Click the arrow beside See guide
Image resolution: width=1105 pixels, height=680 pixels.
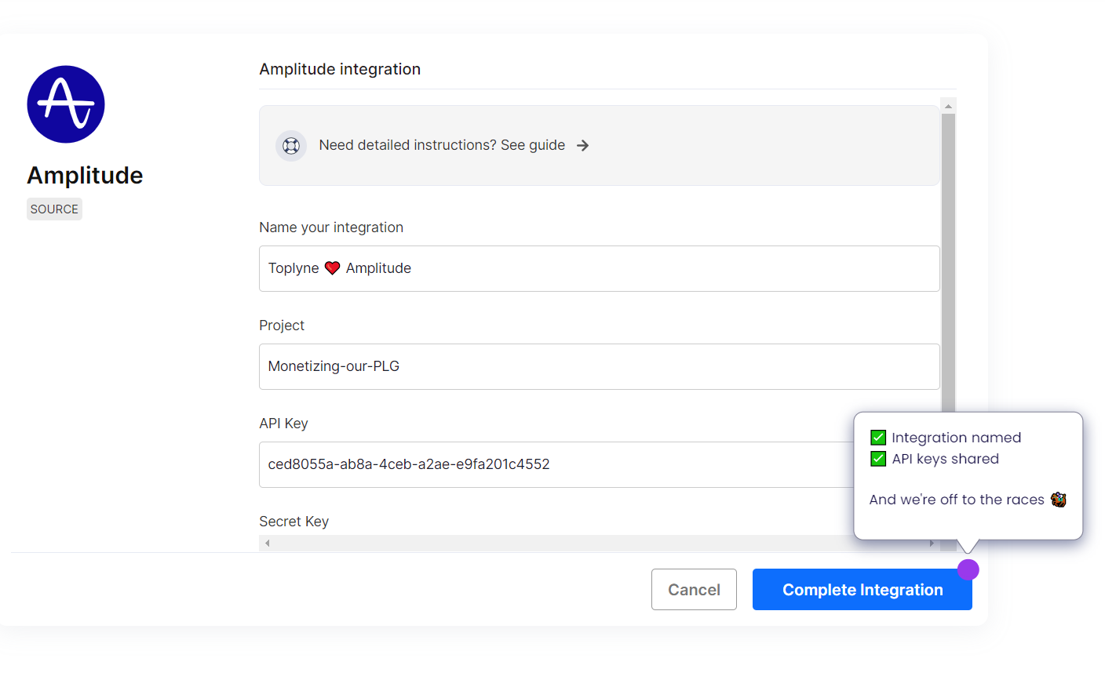(x=582, y=146)
